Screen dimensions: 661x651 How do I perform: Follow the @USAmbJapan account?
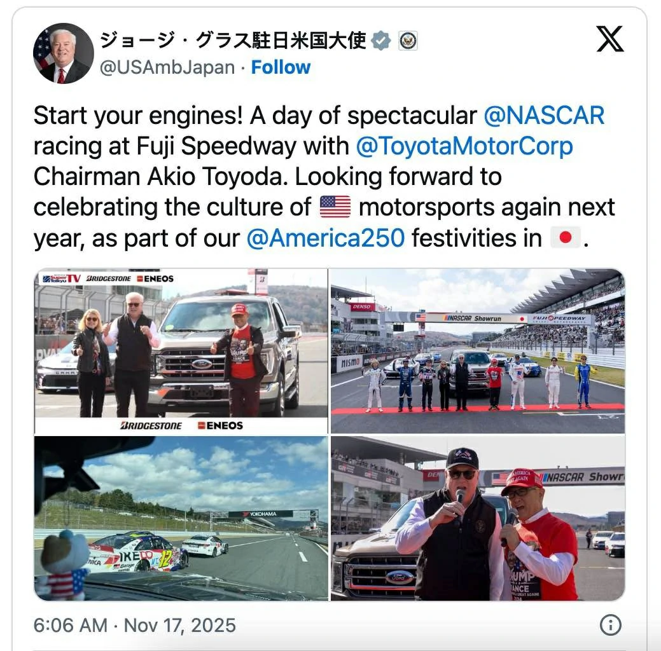(x=281, y=67)
